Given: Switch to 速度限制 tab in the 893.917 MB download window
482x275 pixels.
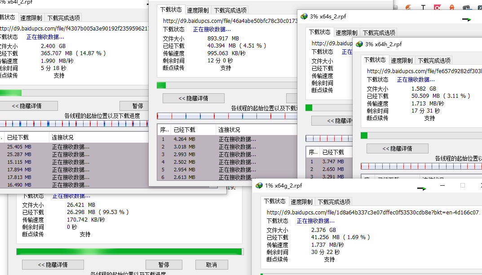Looking at the screenshot, I should tap(198, 10).
